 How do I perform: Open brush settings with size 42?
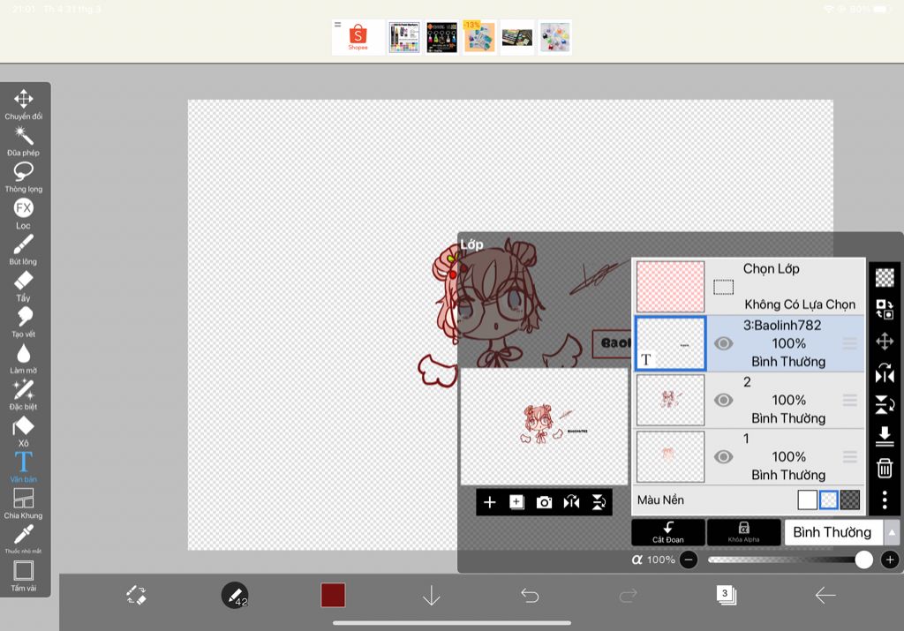coord(235,595)
